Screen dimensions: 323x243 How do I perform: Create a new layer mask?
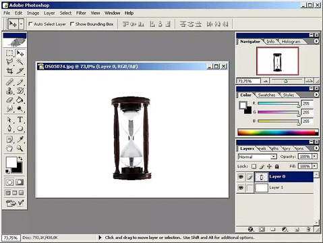coord(262,230)
